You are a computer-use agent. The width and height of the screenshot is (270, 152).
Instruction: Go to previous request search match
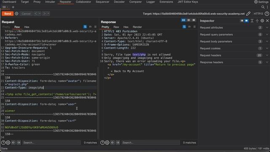pos(13,143)
